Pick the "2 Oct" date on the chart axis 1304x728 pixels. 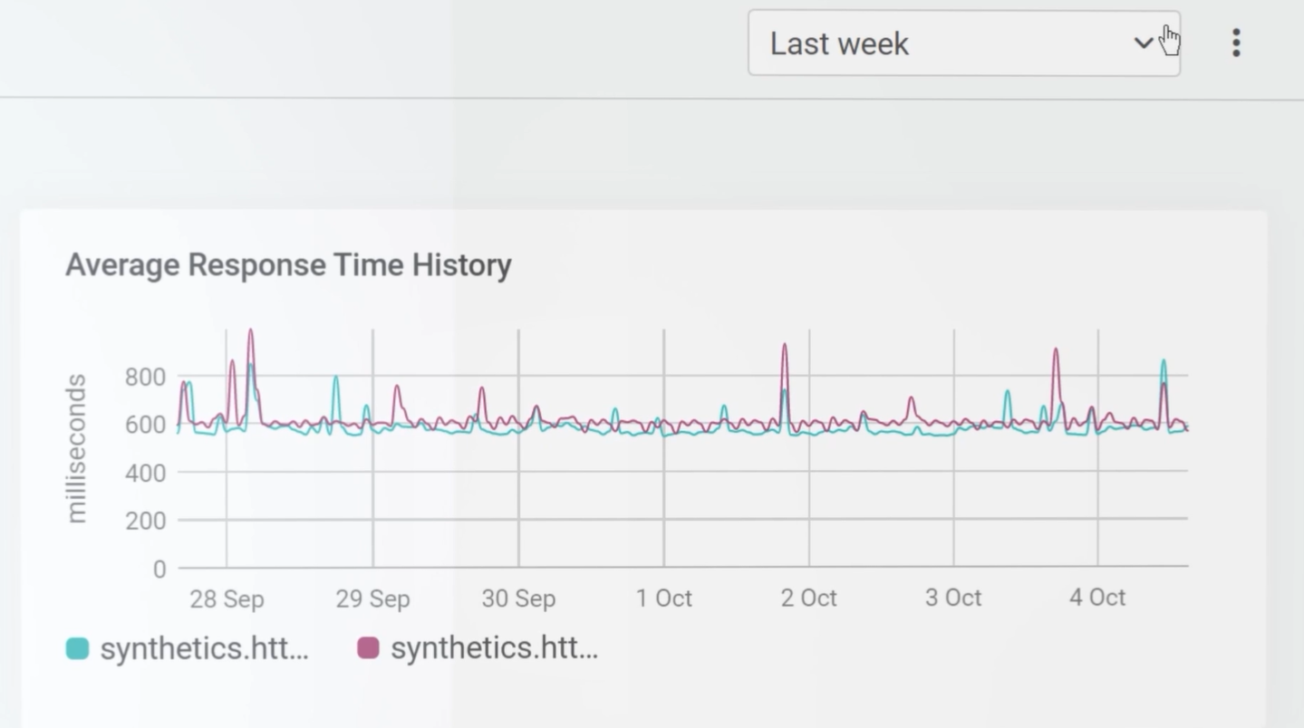tap(809, 599)
